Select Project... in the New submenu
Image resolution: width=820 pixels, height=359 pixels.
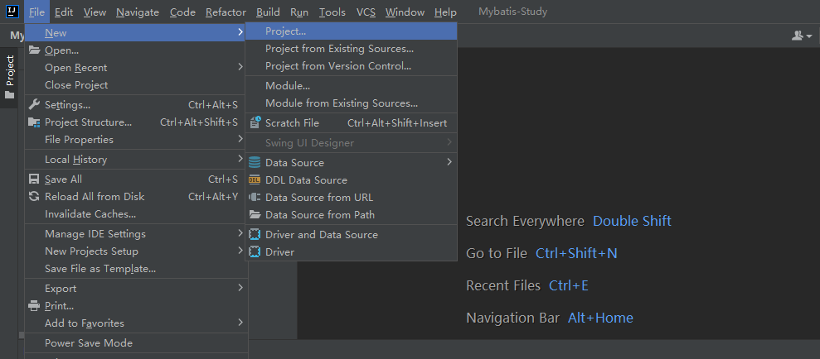click(285, 31)
